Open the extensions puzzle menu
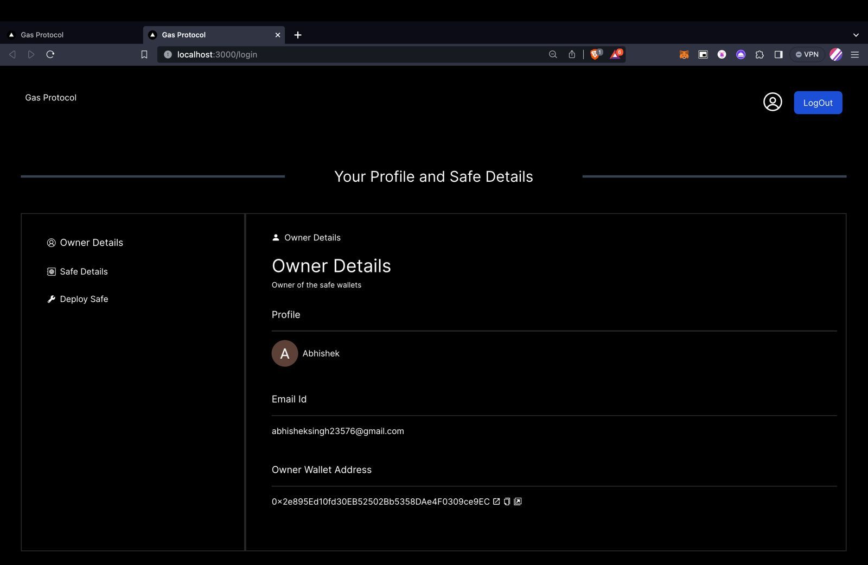This screenshot has width=868, height=565. pyautogui.click(x=759, y=54)
